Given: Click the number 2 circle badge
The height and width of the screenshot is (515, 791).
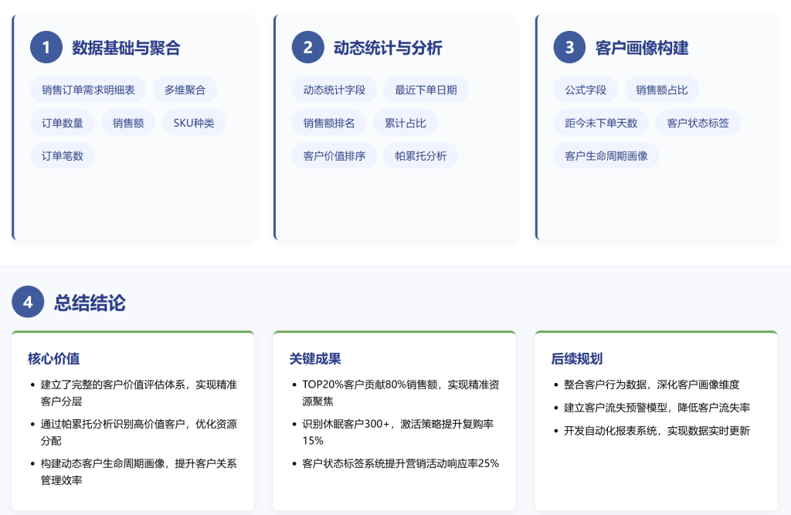Looking at the screenshot, I should pos(307,47).
